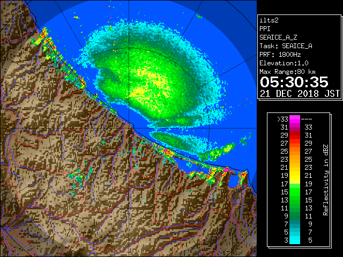Click the orange 23-25 dBZ legend swatch
Viewport: 343px width, 257px height.
click(295, 160)
